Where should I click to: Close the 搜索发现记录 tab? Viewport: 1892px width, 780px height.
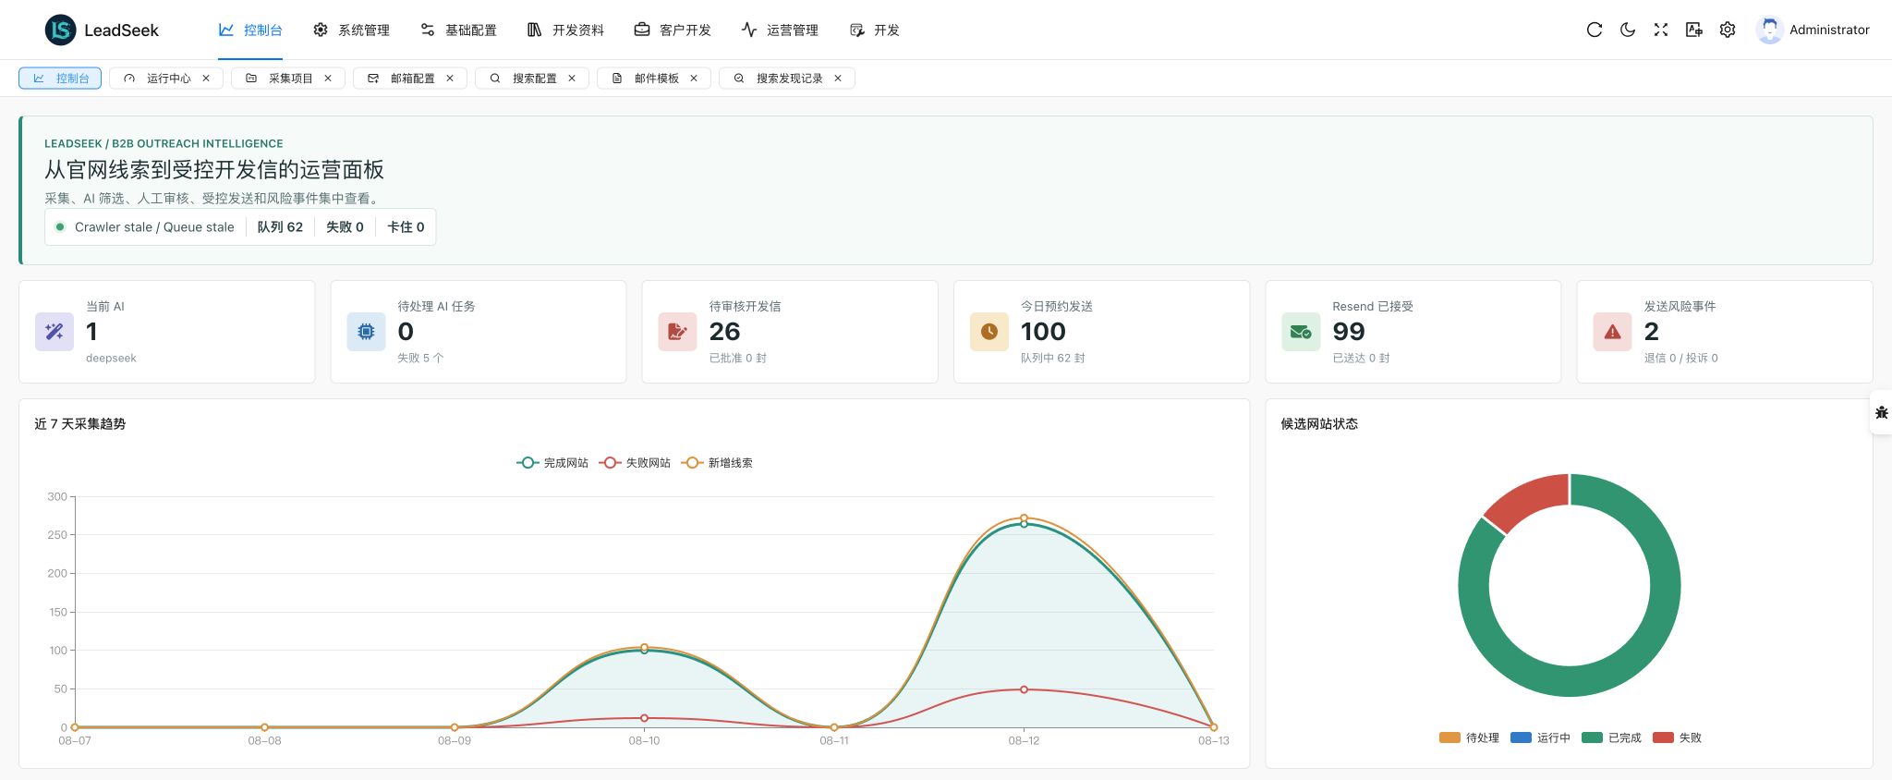838,79
